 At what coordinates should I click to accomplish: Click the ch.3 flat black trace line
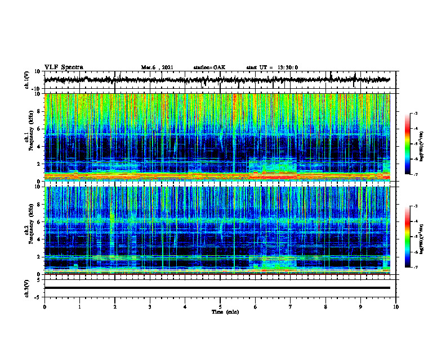click(x=217, y=288)
